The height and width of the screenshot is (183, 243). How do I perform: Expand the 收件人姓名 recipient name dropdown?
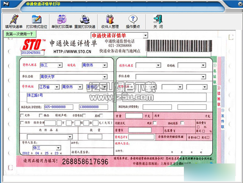coord(158,65)
